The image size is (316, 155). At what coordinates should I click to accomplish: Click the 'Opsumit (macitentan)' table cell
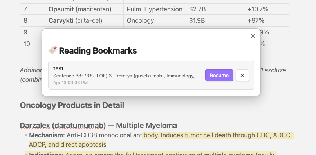point(84,9)
